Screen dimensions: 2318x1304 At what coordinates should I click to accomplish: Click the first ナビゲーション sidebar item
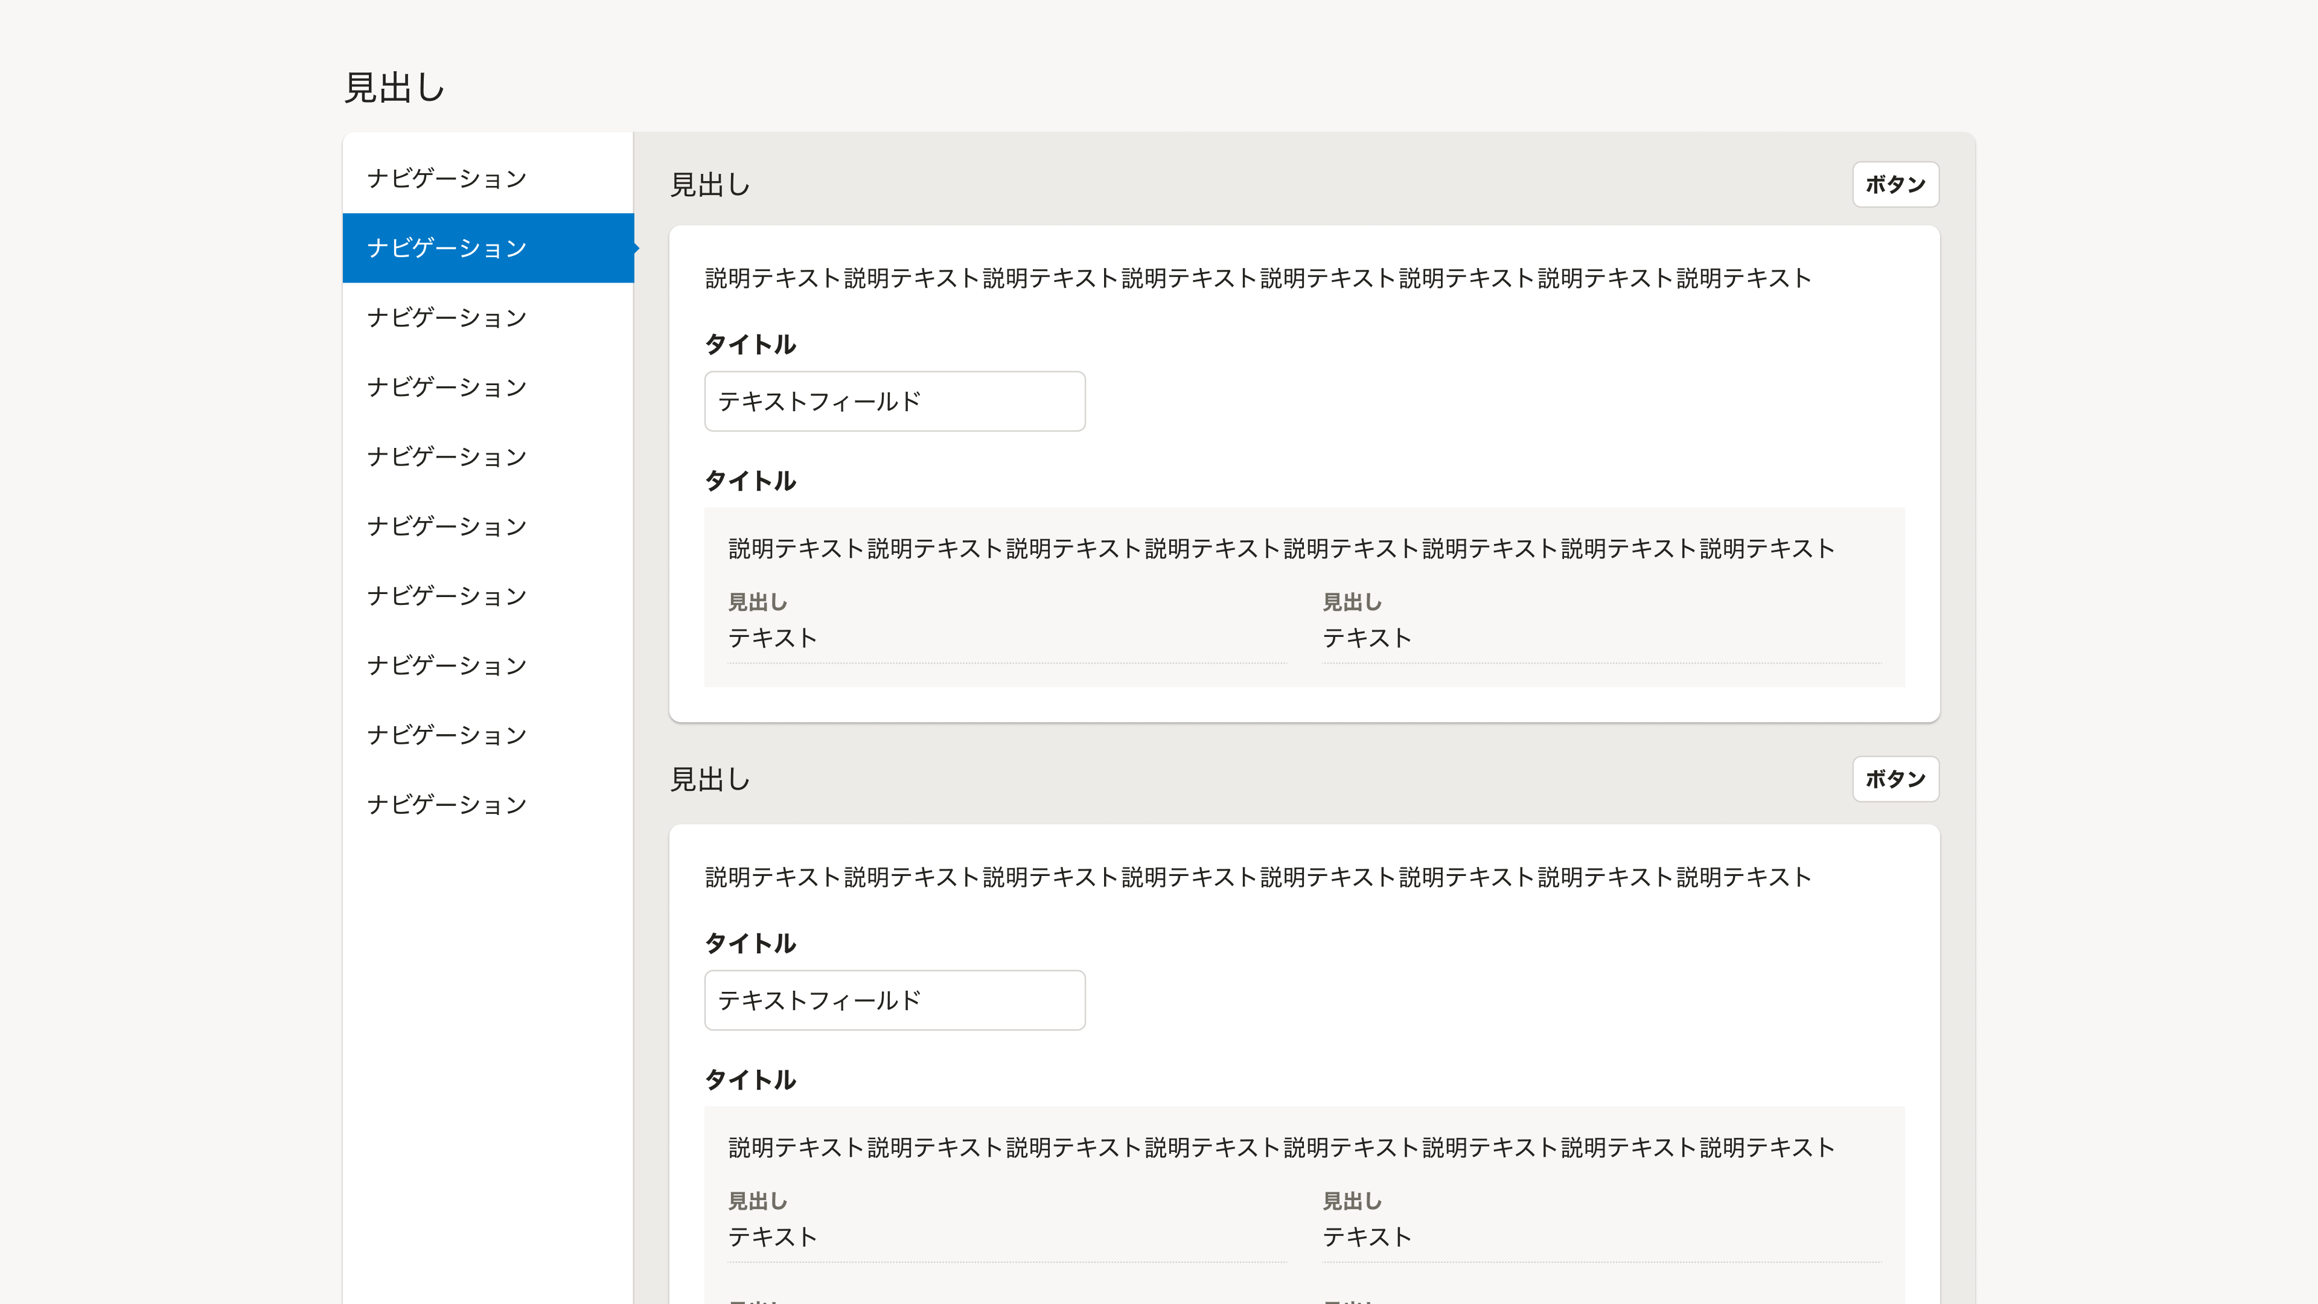(x=447, y=178)
